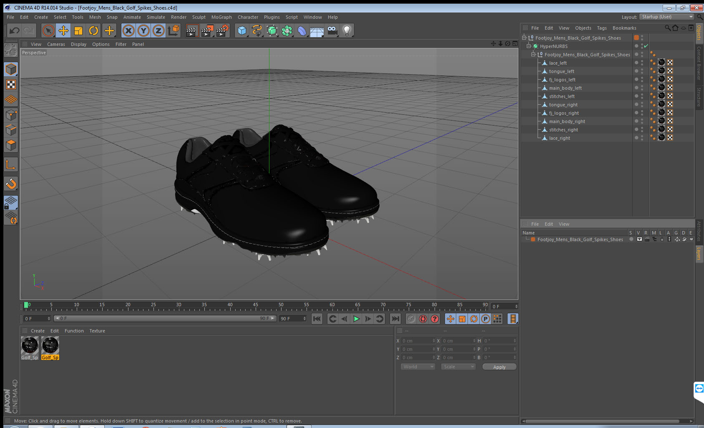704x428 pixels.
Task: Select the Rotate tool in top toolbar
Action: (x=93, y=30)
